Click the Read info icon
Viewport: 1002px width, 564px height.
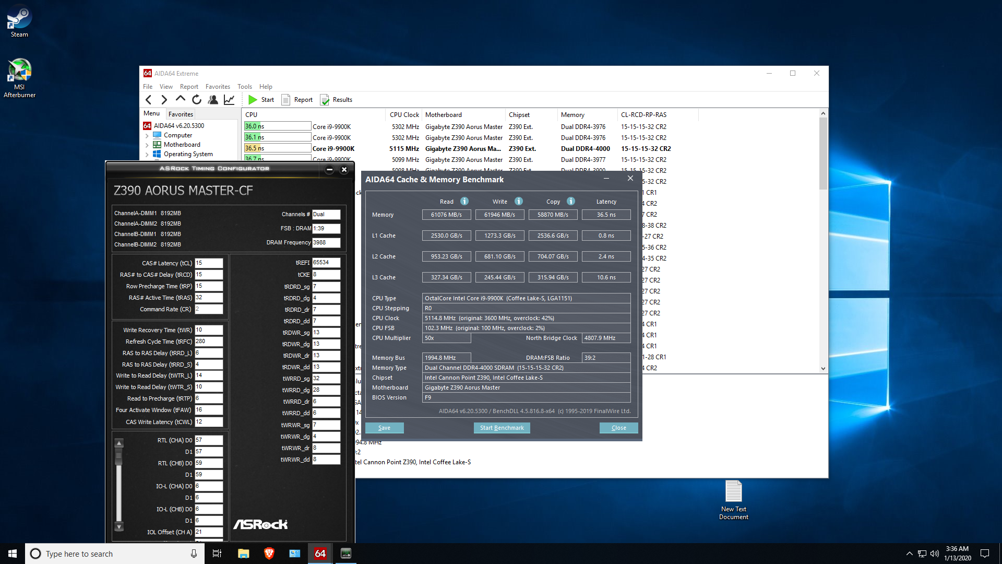click(464, 202)
